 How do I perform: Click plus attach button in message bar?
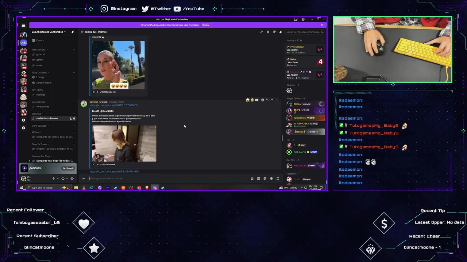tap(84, 178)
